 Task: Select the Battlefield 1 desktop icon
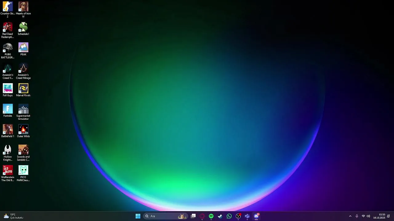(8, 131)
